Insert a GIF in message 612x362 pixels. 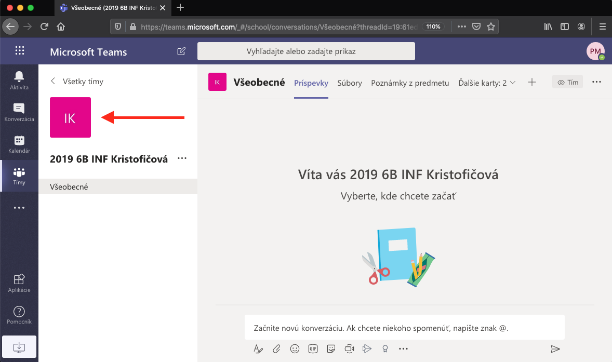[x=313, y=348]
